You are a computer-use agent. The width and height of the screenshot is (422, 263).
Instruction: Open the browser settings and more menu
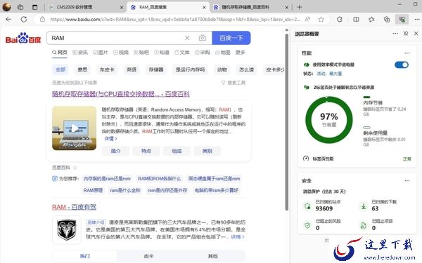point(417,20)
